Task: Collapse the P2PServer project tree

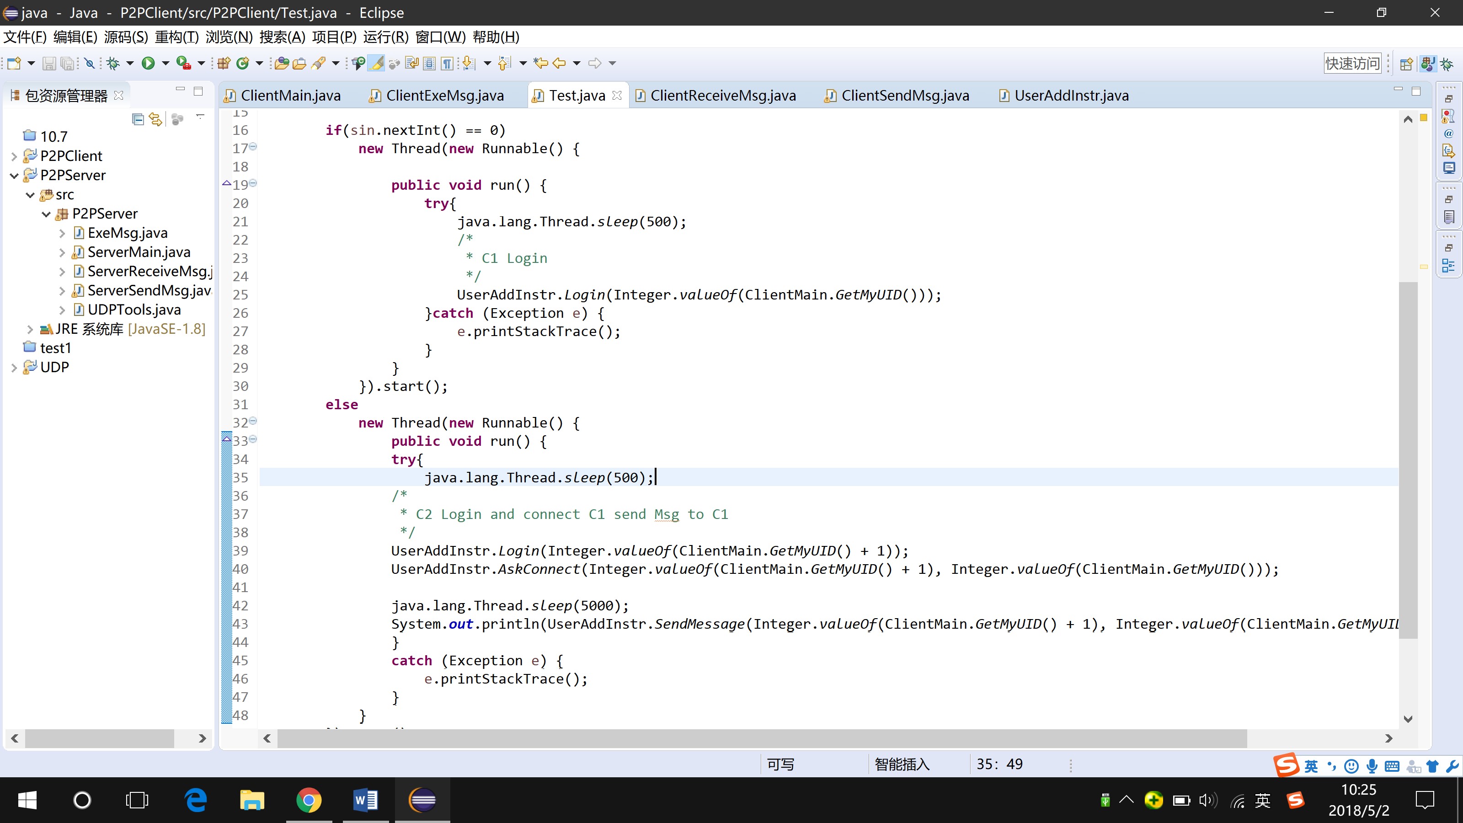Action: [x=14, y=176]
